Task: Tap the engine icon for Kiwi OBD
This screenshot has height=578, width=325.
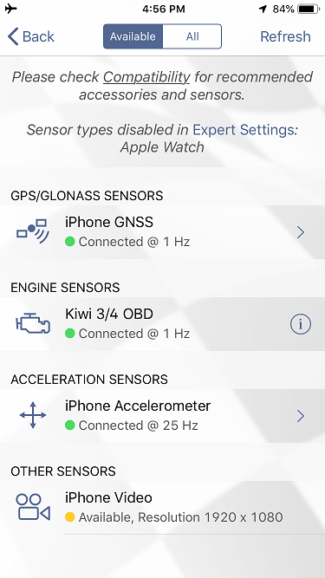Action: point(33,324)
